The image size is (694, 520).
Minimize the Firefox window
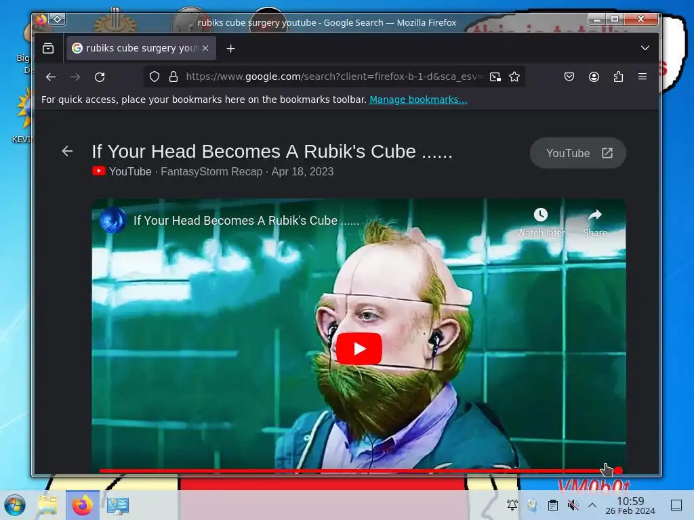point(597,19)
